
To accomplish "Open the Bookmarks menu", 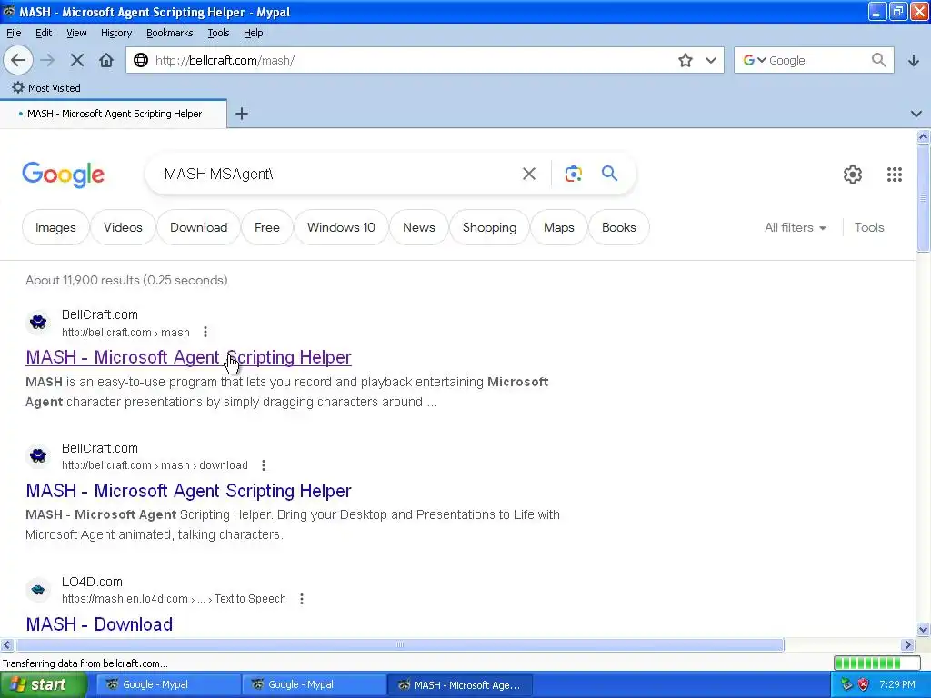I will [170, 33].
